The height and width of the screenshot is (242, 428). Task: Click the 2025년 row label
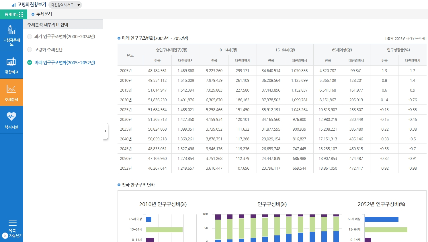click(126, 110)
